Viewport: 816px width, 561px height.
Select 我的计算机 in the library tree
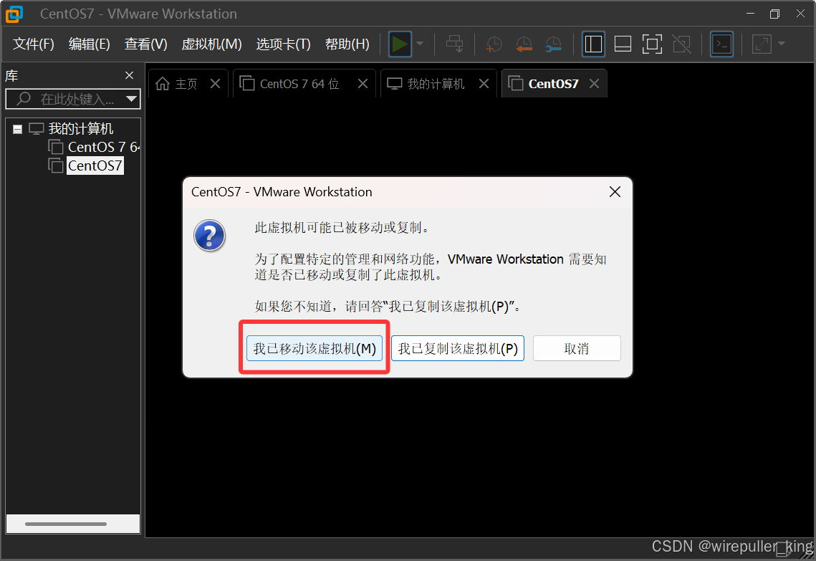[80, 128]
